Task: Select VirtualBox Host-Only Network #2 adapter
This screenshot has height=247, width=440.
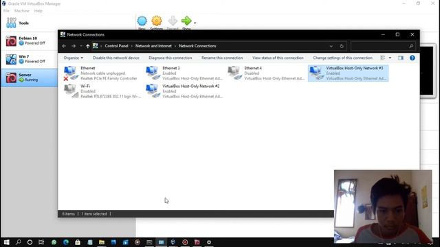Action: [184, 91]
